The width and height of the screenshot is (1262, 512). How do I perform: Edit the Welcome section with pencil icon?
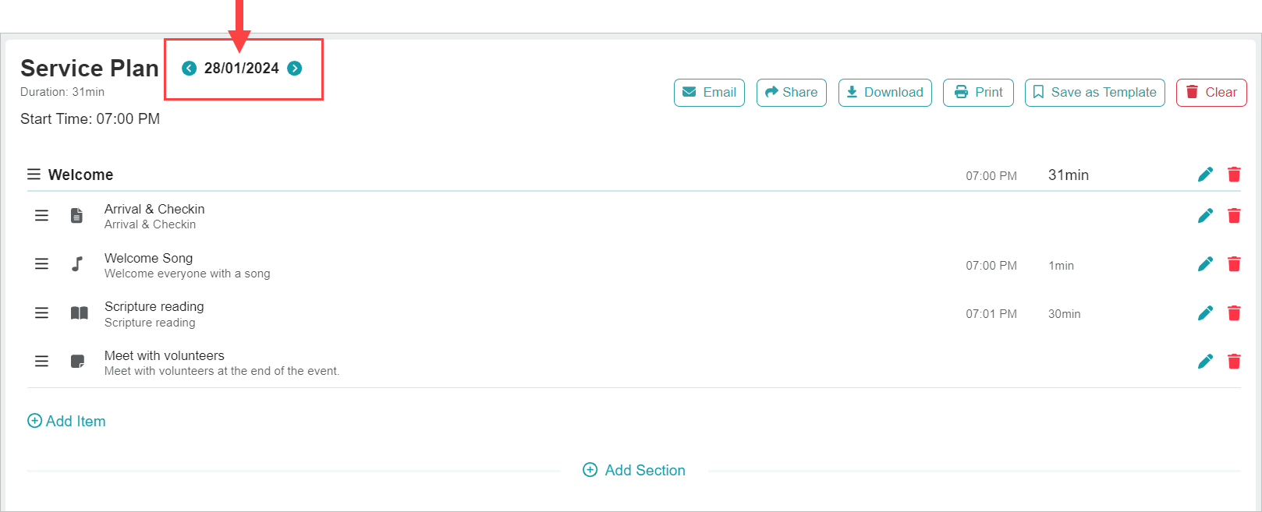pyautogui.click(x=1205, y=175)
